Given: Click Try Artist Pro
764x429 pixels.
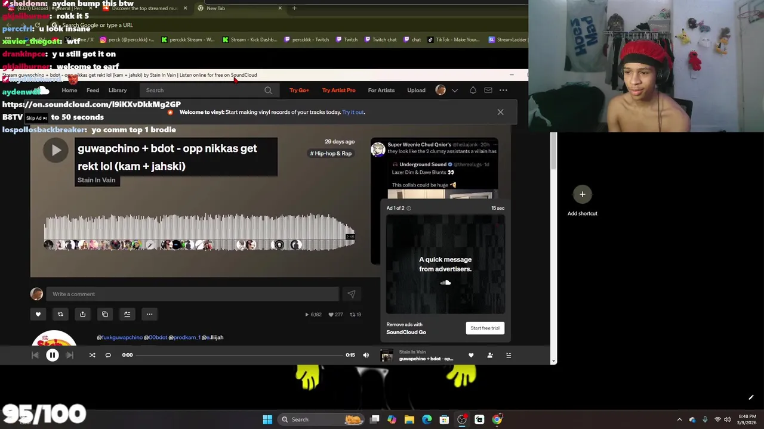Looking at the screenshot, I should pyautogui.click(x=338, y=91).
